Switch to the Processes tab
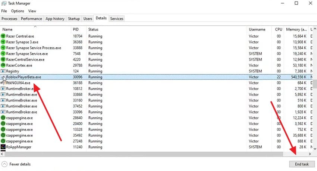Screen dimensions: 317x171 (9, 19)
